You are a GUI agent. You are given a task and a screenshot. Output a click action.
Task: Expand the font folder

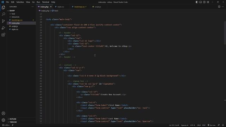point(13,14)
